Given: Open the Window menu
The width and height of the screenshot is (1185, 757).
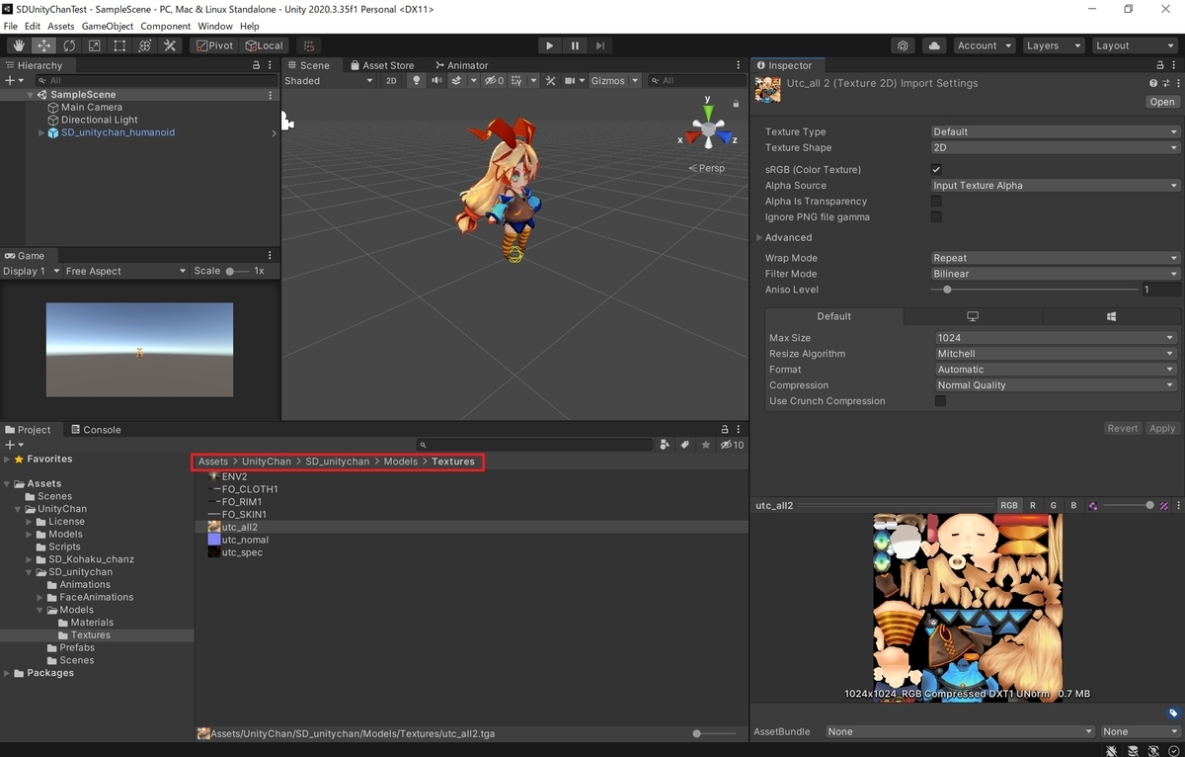Looking at the screenshot, I should click(x=215, y=26).
